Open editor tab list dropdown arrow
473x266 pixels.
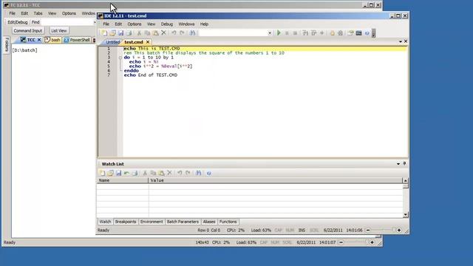coord(401,41)
